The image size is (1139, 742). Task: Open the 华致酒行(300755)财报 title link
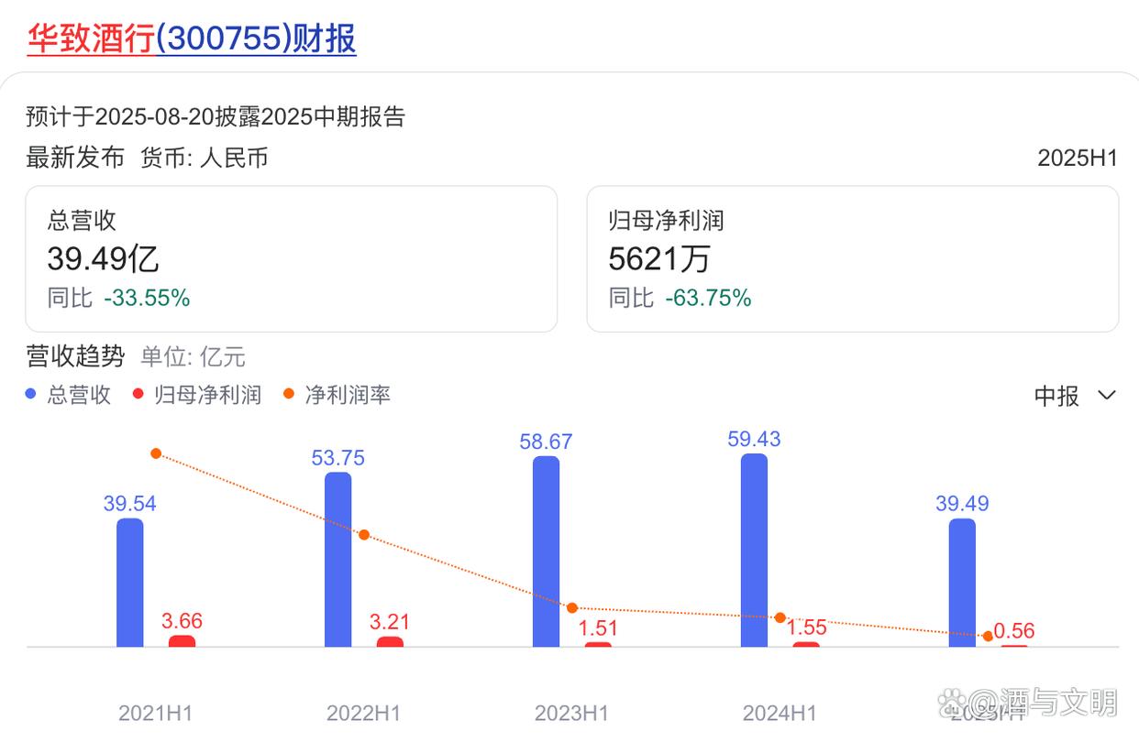192,38
